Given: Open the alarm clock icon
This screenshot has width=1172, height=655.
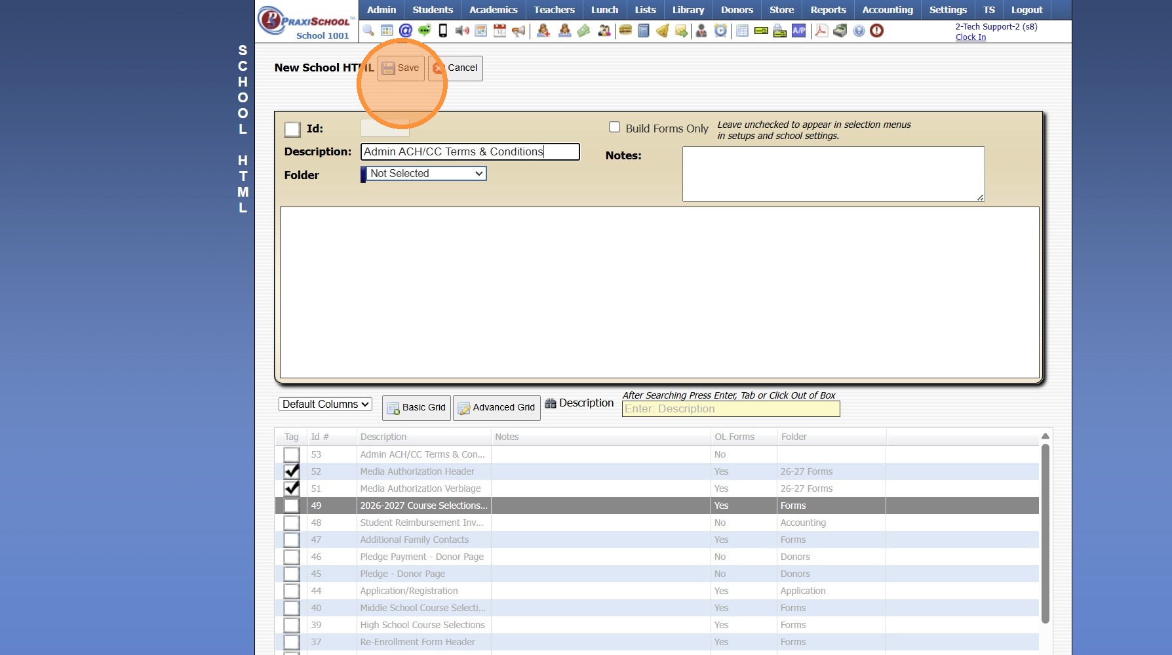Looking at the screenshot, I should 720,31.
